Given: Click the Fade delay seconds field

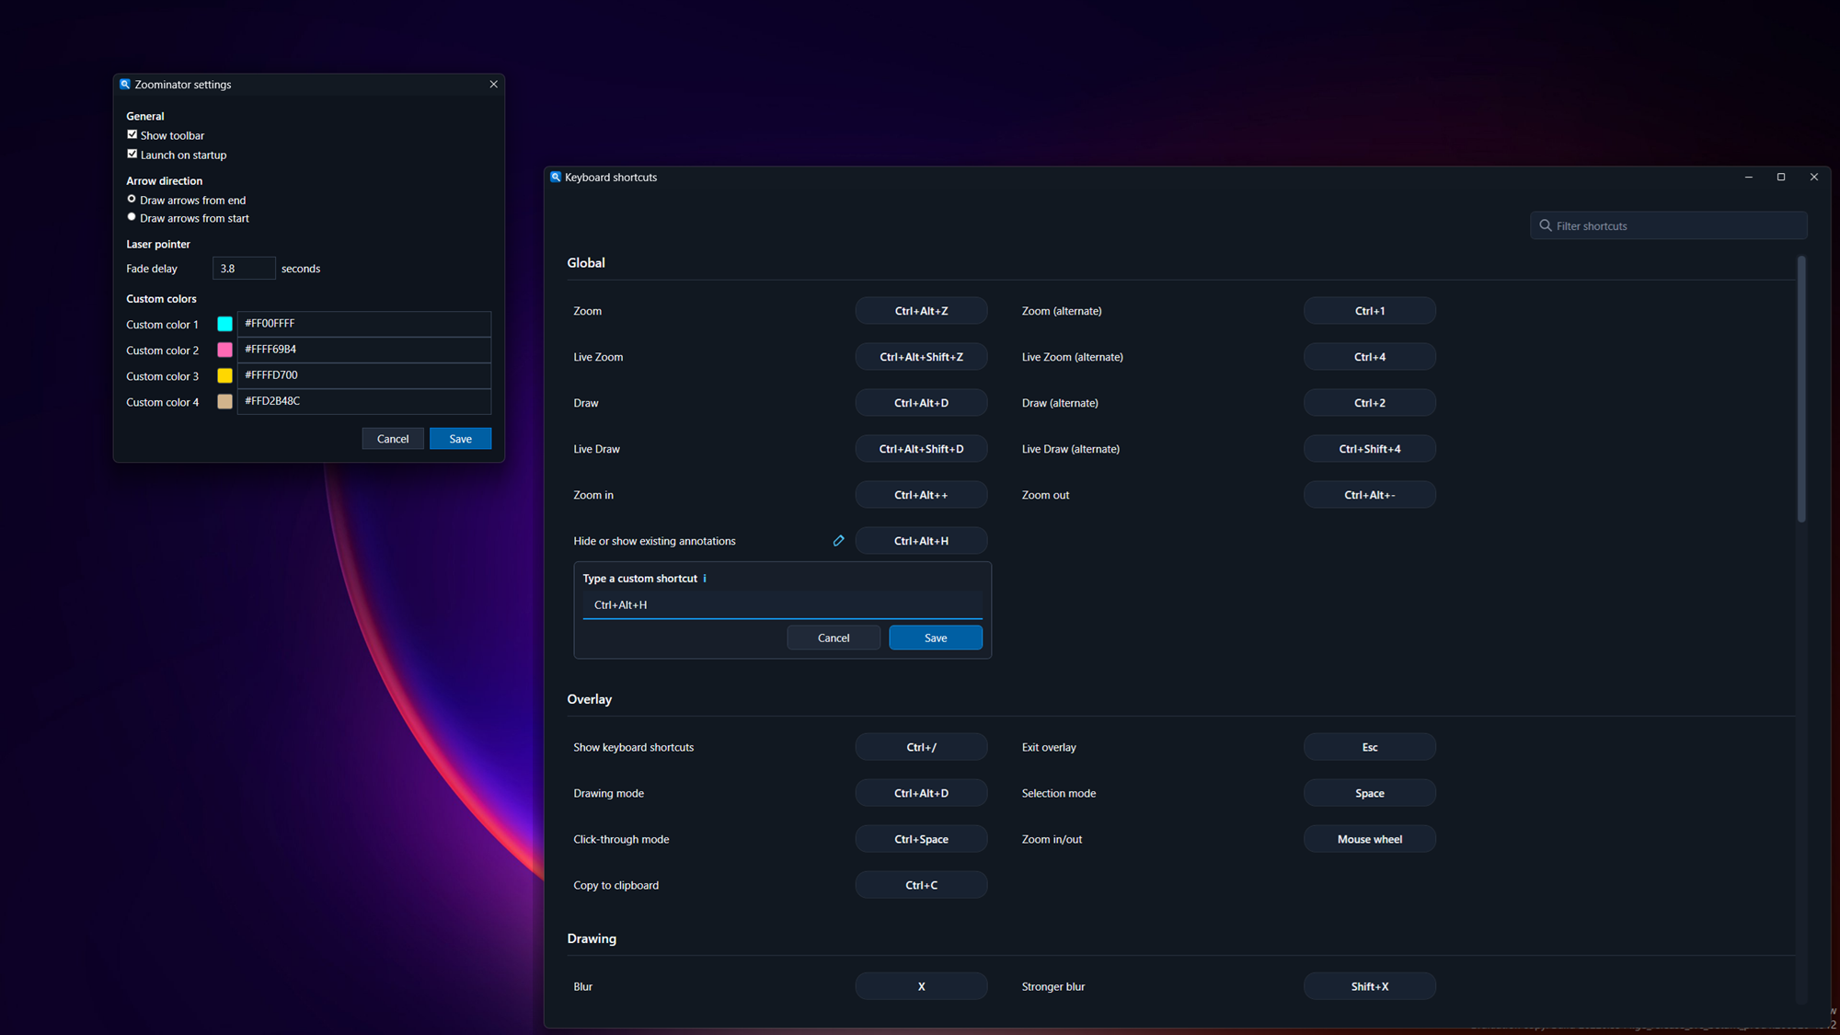Looking at the screenshot, I should 244,269.
